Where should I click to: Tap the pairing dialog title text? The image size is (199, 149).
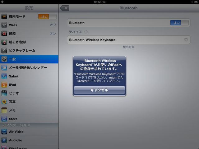click(x=99, y=65)
